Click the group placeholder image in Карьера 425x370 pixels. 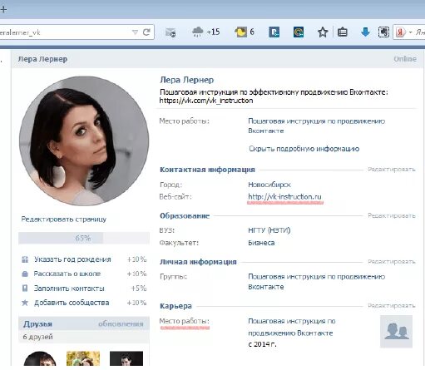click(396, 332)
